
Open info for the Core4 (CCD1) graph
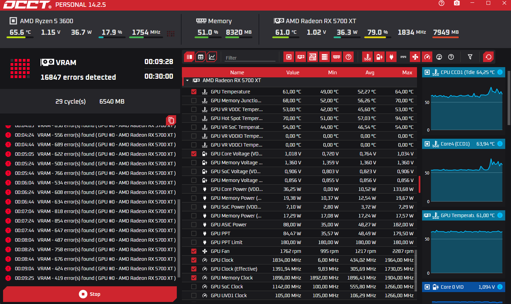(500, 144)
